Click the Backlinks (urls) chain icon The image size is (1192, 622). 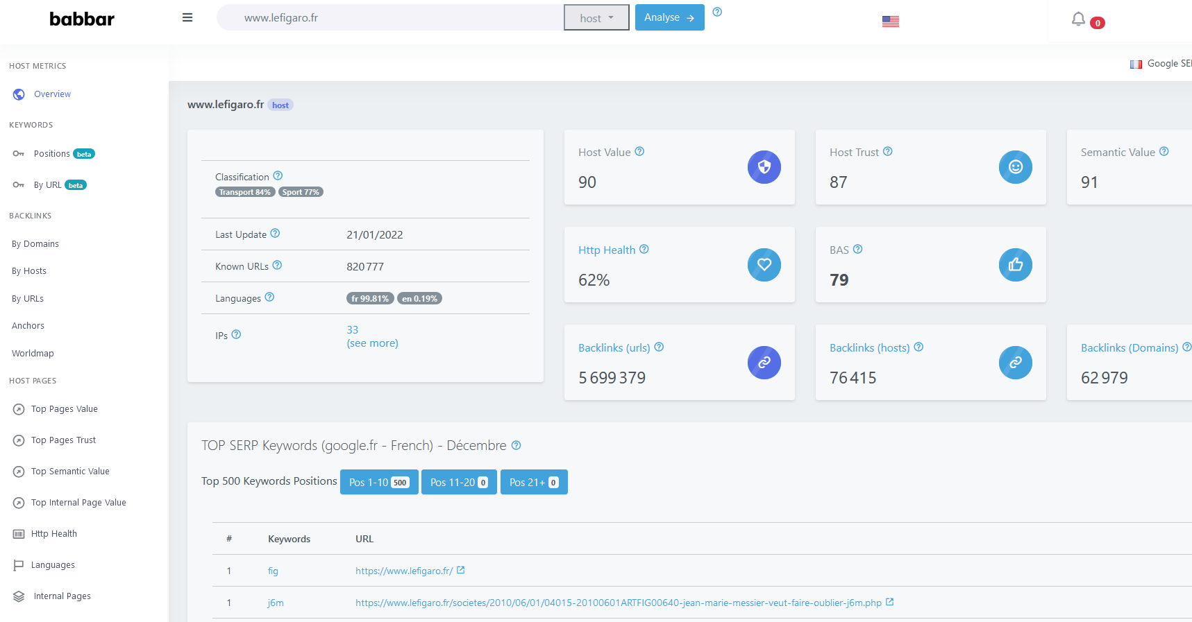[764, 363]
